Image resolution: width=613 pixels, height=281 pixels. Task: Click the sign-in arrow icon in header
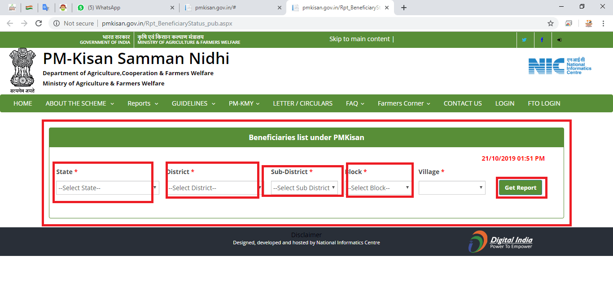coord(560,40)
